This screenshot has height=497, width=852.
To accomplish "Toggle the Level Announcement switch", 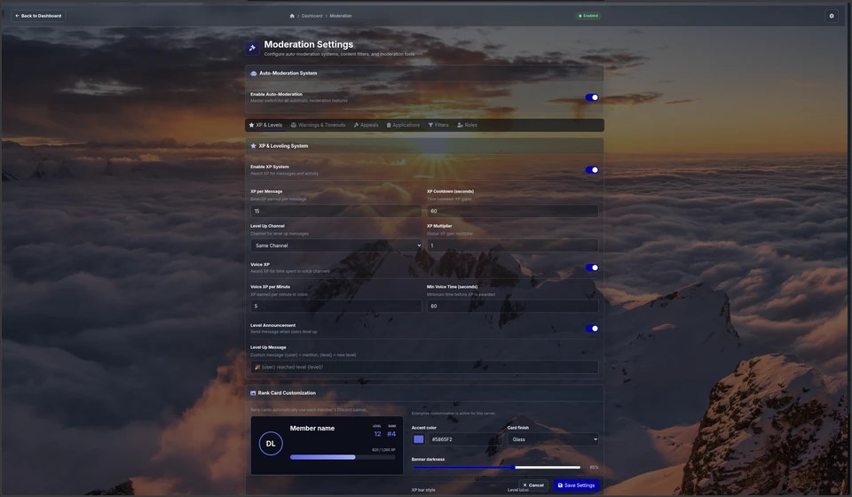I will (592, 329).
